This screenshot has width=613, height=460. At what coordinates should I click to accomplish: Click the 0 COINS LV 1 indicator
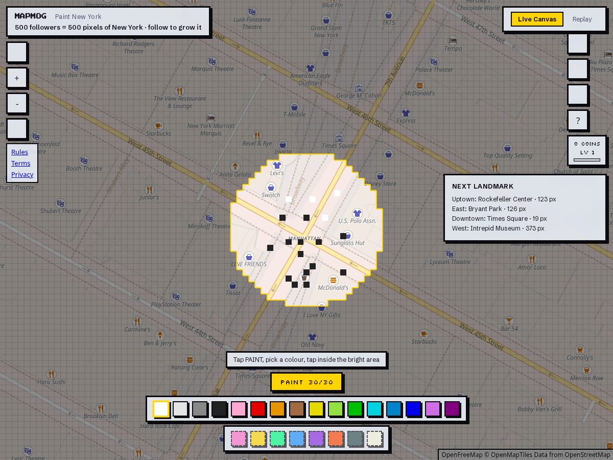[x=587, y=151]
